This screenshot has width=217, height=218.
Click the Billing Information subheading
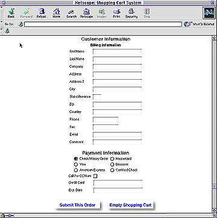click(105, 45)
